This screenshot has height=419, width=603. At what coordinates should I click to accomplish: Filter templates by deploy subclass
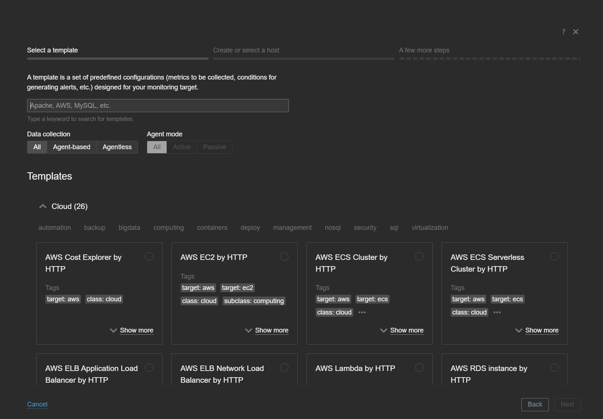250,228
